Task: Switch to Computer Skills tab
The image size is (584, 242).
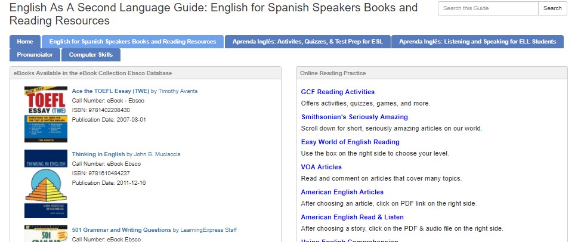Action: pyautogui.click(x=91, y=55)
